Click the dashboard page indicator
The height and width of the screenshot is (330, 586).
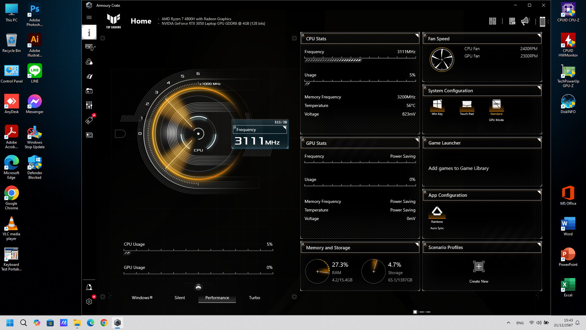(422, 312)
